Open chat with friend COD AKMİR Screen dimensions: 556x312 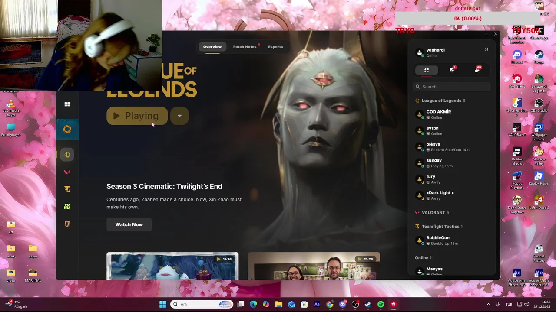coord(452,114)
